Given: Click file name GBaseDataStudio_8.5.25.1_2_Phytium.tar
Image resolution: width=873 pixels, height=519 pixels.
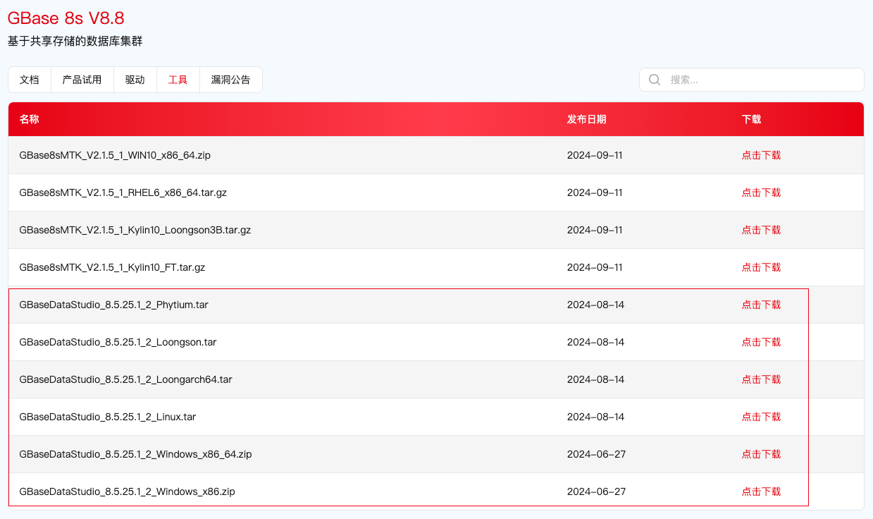Looking at the screenshot, I should pos(113,305).
